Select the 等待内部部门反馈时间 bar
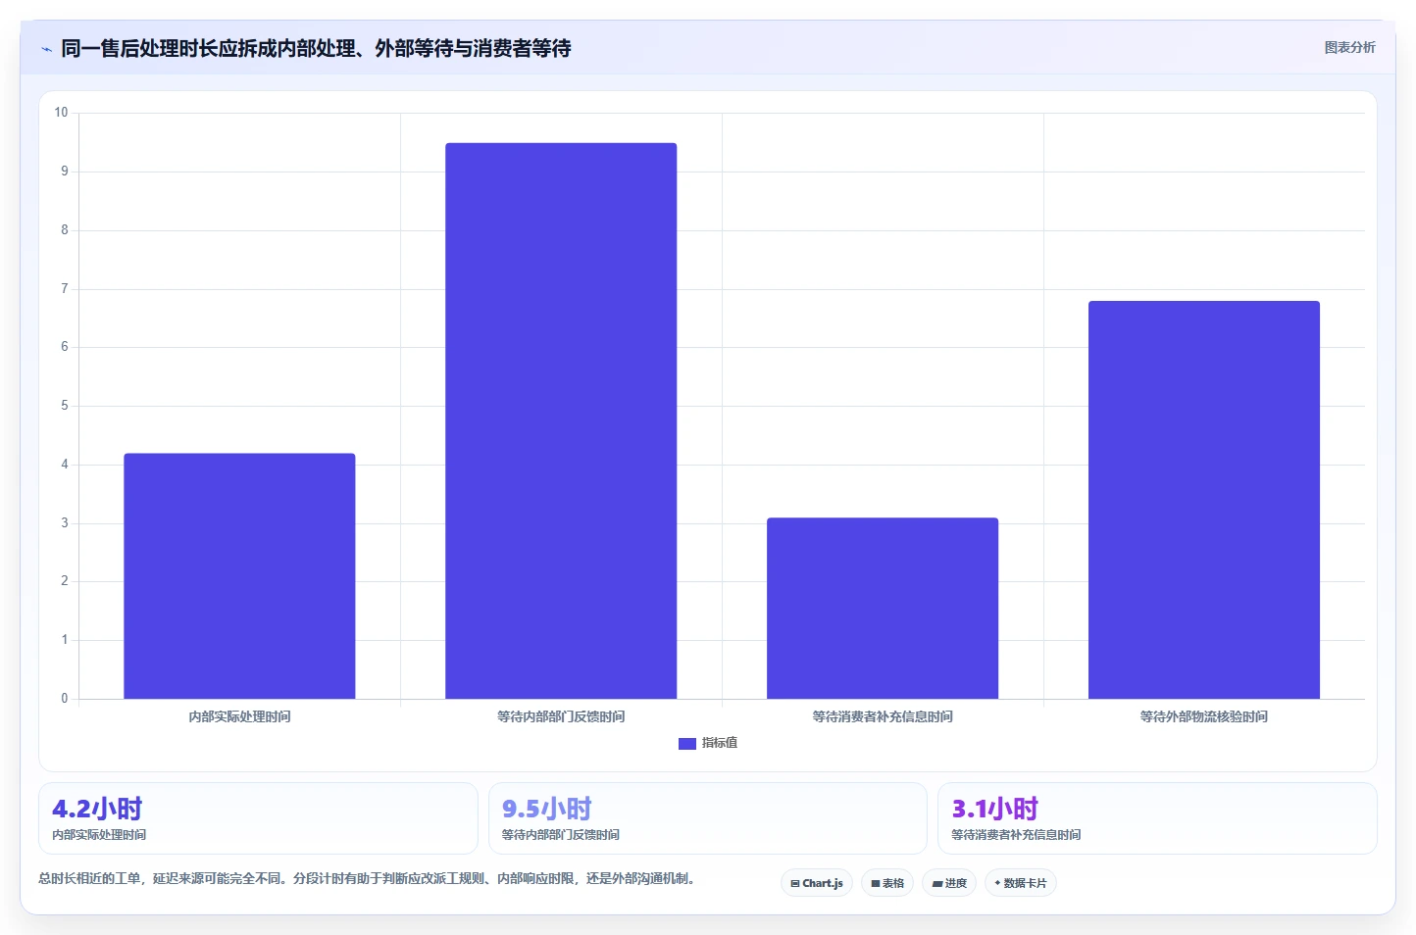The height and width of the screenshot is (935, 1416). (x=561, y=421)
